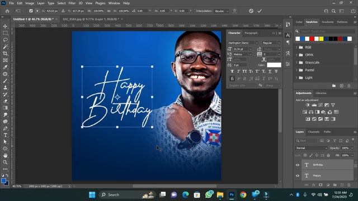Viewport: 358px width, 201px height.
Task: Switch to the Gradients tab
Action: point(327,22)
